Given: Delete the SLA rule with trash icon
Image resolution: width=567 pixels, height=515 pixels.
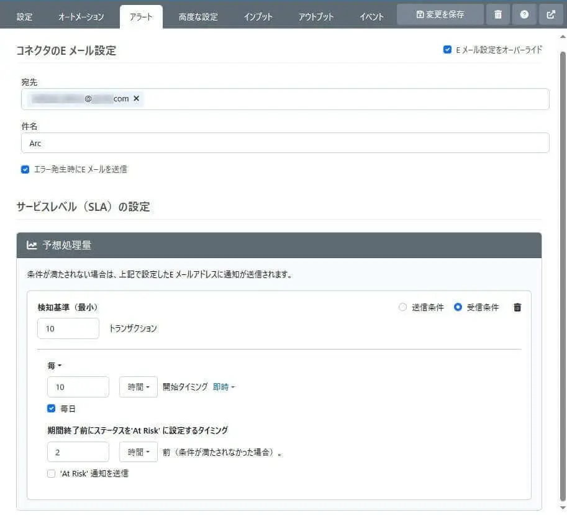Looking at the screenshot, I should point(517,307).
